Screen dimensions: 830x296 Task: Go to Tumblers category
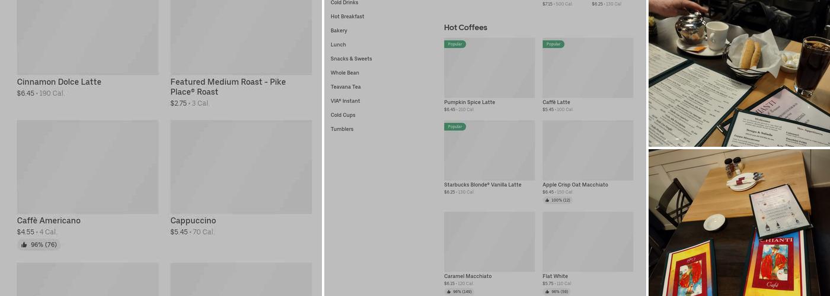342,129
